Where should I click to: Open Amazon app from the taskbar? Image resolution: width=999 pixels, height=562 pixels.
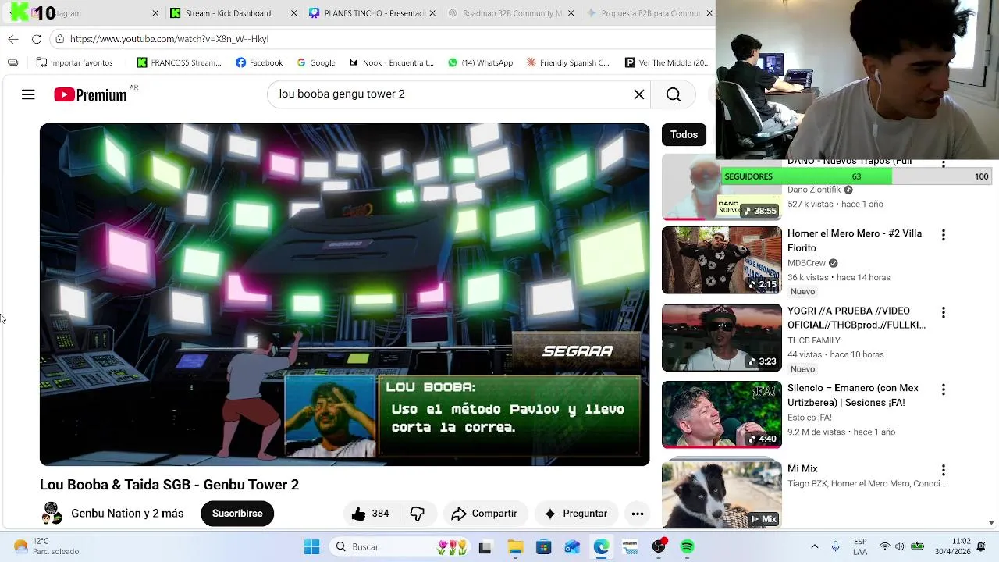click(630, 546)
